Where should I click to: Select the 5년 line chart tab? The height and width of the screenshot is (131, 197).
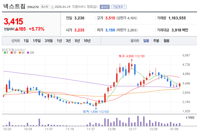pos(77,41)
